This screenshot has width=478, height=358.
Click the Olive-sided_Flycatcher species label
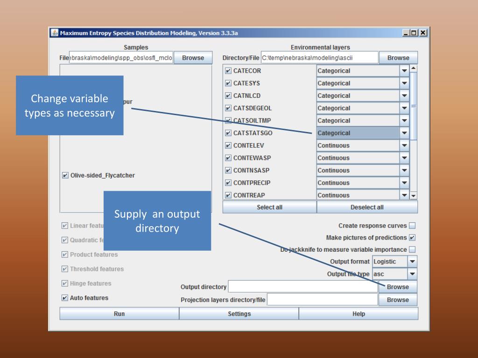[103, 175]
